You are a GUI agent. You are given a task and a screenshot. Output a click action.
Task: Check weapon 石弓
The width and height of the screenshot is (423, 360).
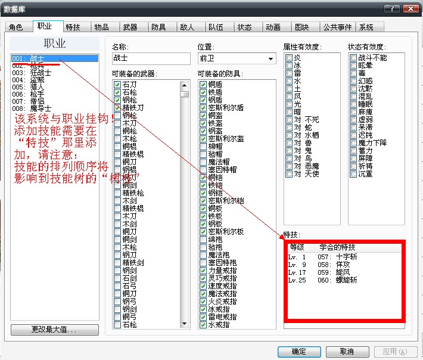117,285
